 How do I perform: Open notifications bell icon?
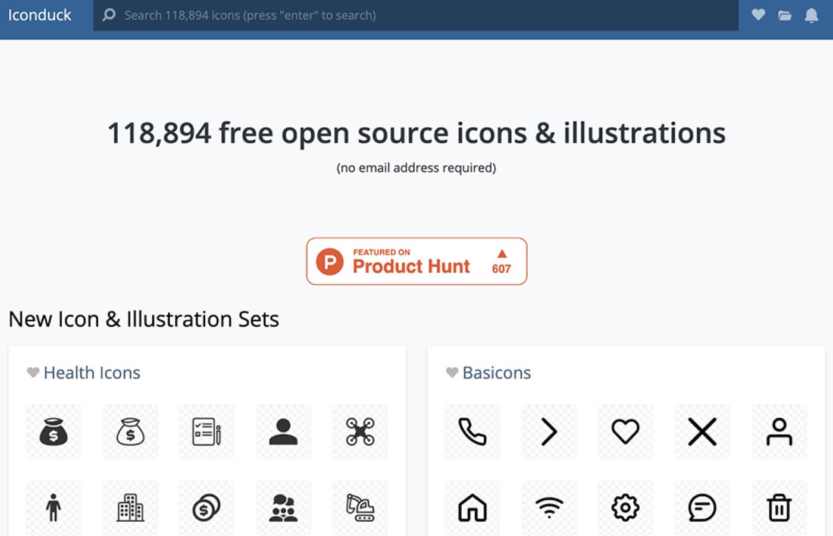[x=812, y=15]
